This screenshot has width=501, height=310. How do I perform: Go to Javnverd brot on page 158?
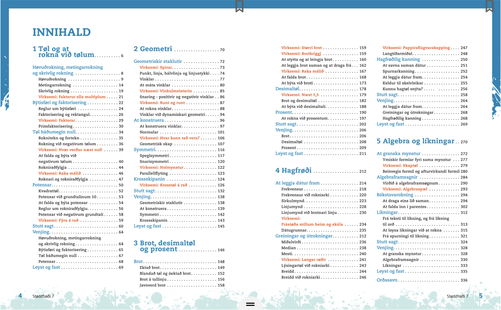tap(182, 285)
